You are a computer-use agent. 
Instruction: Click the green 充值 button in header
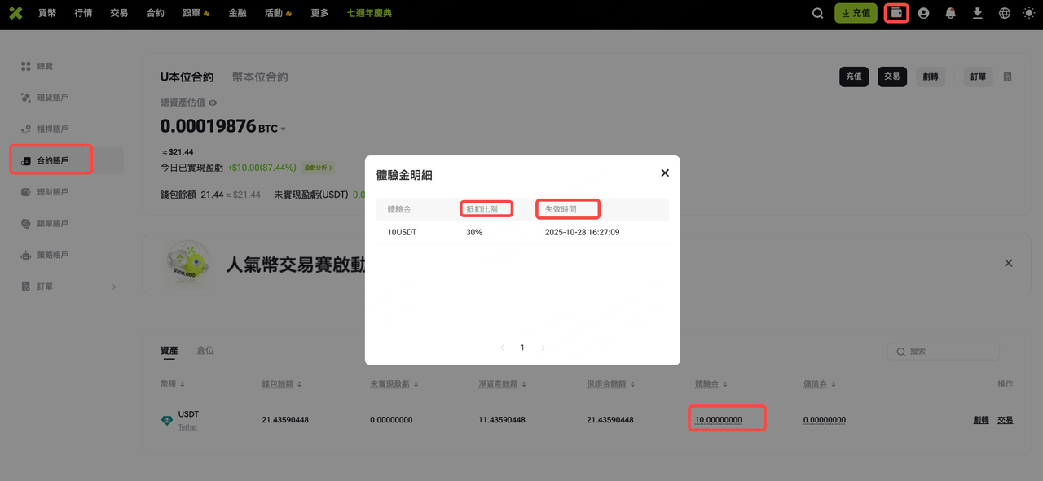pyautogui.click(x=856, y=13)
